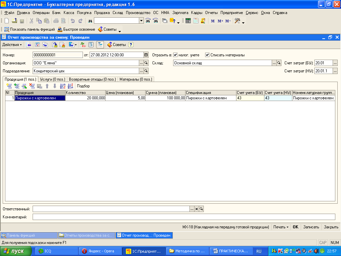Viewport: 341px width, 256px height.
Task: Switch to the Материалы (0 поз.) tab
Action: click(x=136, y=79)
